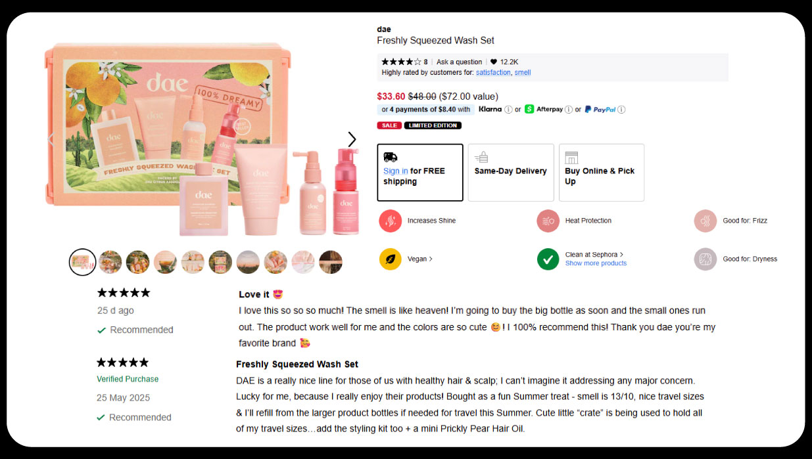Click the "Show more products" link
This screenshot has height=459, width=812.
(x=596, y=263)
